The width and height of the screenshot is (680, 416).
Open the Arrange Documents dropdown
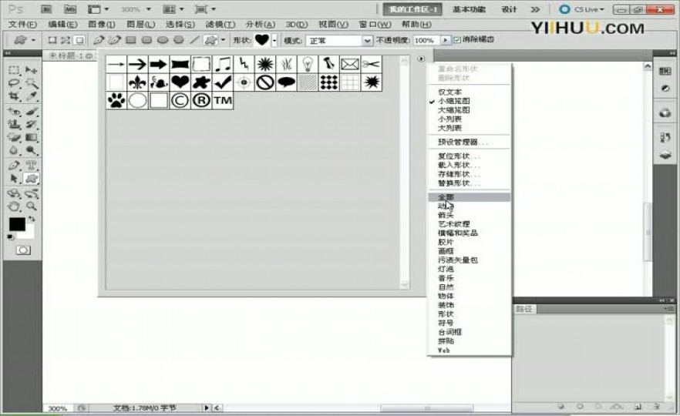pos(173,9)
